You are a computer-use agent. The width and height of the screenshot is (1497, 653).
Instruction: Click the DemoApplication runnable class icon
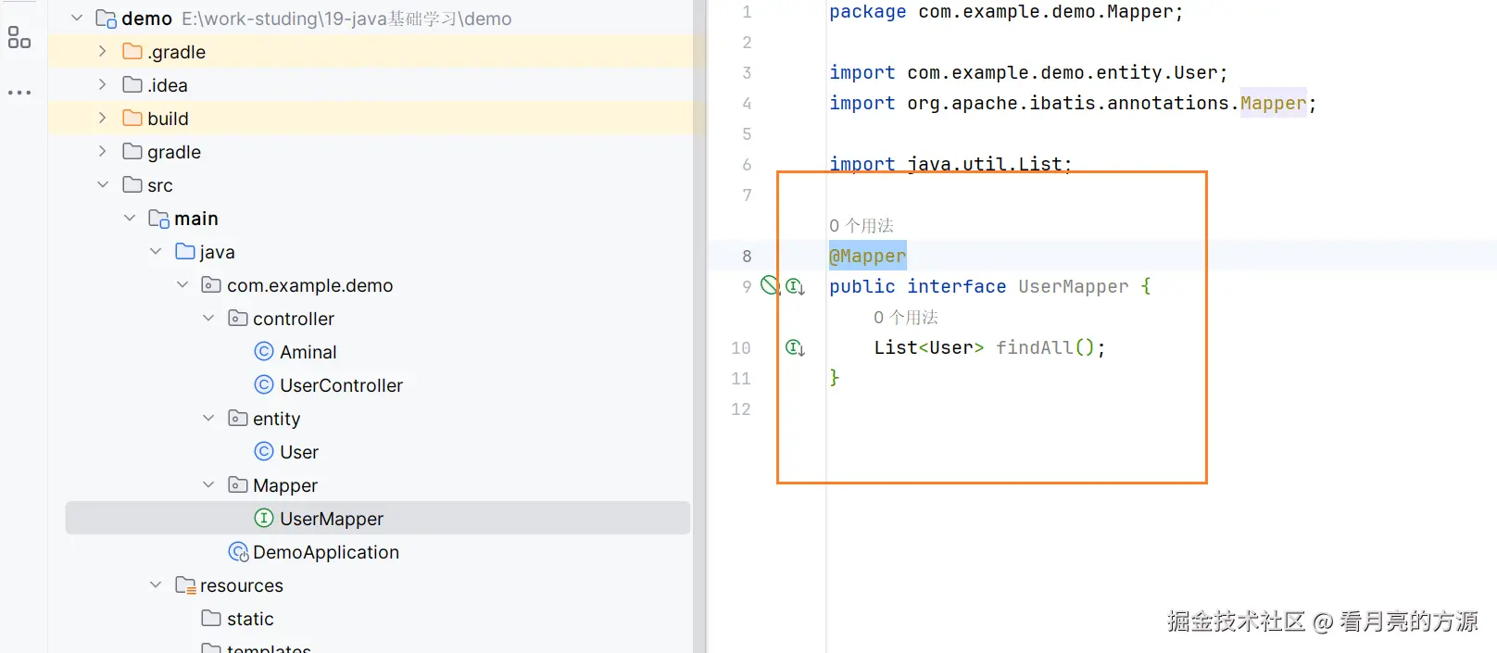pyautogui.click(x=238, y=552)
